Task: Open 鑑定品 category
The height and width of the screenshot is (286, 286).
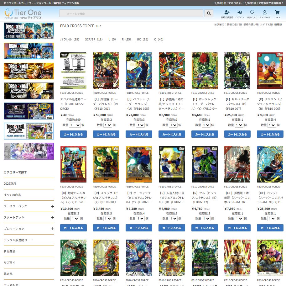Action: point(8,274)
